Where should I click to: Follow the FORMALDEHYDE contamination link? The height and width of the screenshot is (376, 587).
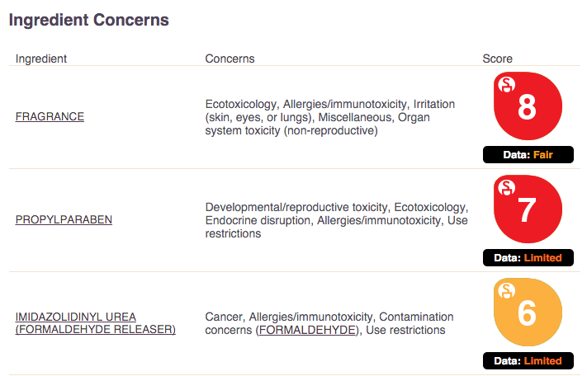coord(309,330)
